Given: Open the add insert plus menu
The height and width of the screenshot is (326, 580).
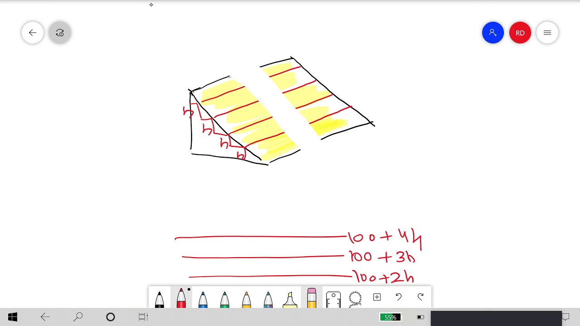Looking at the screenshot, I should tap(377, 297).
